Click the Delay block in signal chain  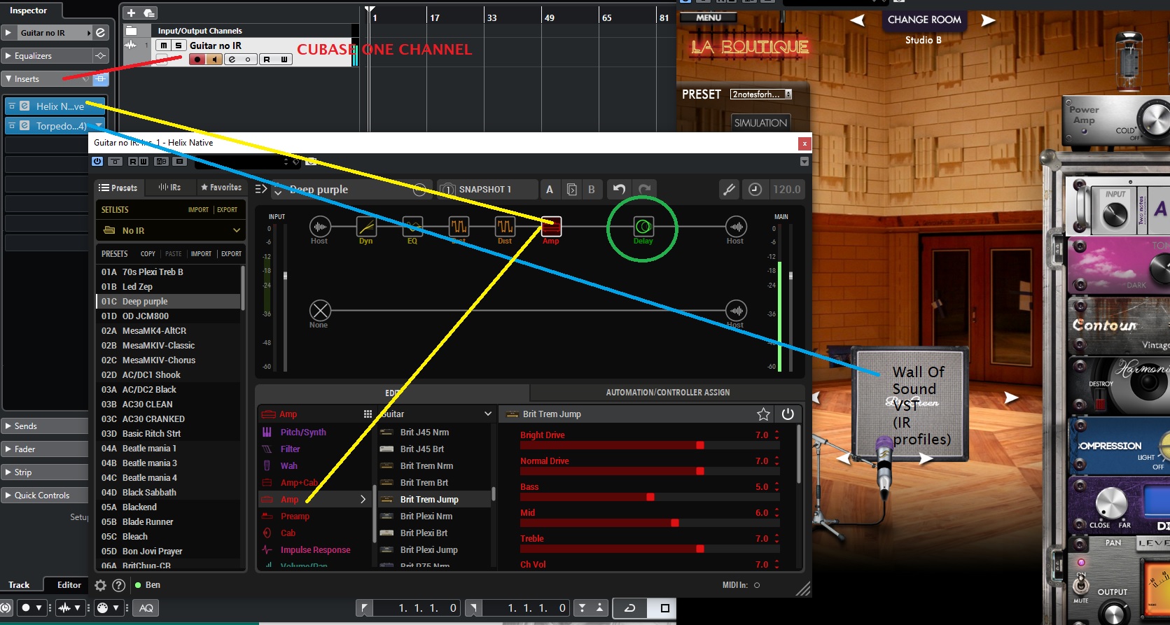click(x=643, y=227)
